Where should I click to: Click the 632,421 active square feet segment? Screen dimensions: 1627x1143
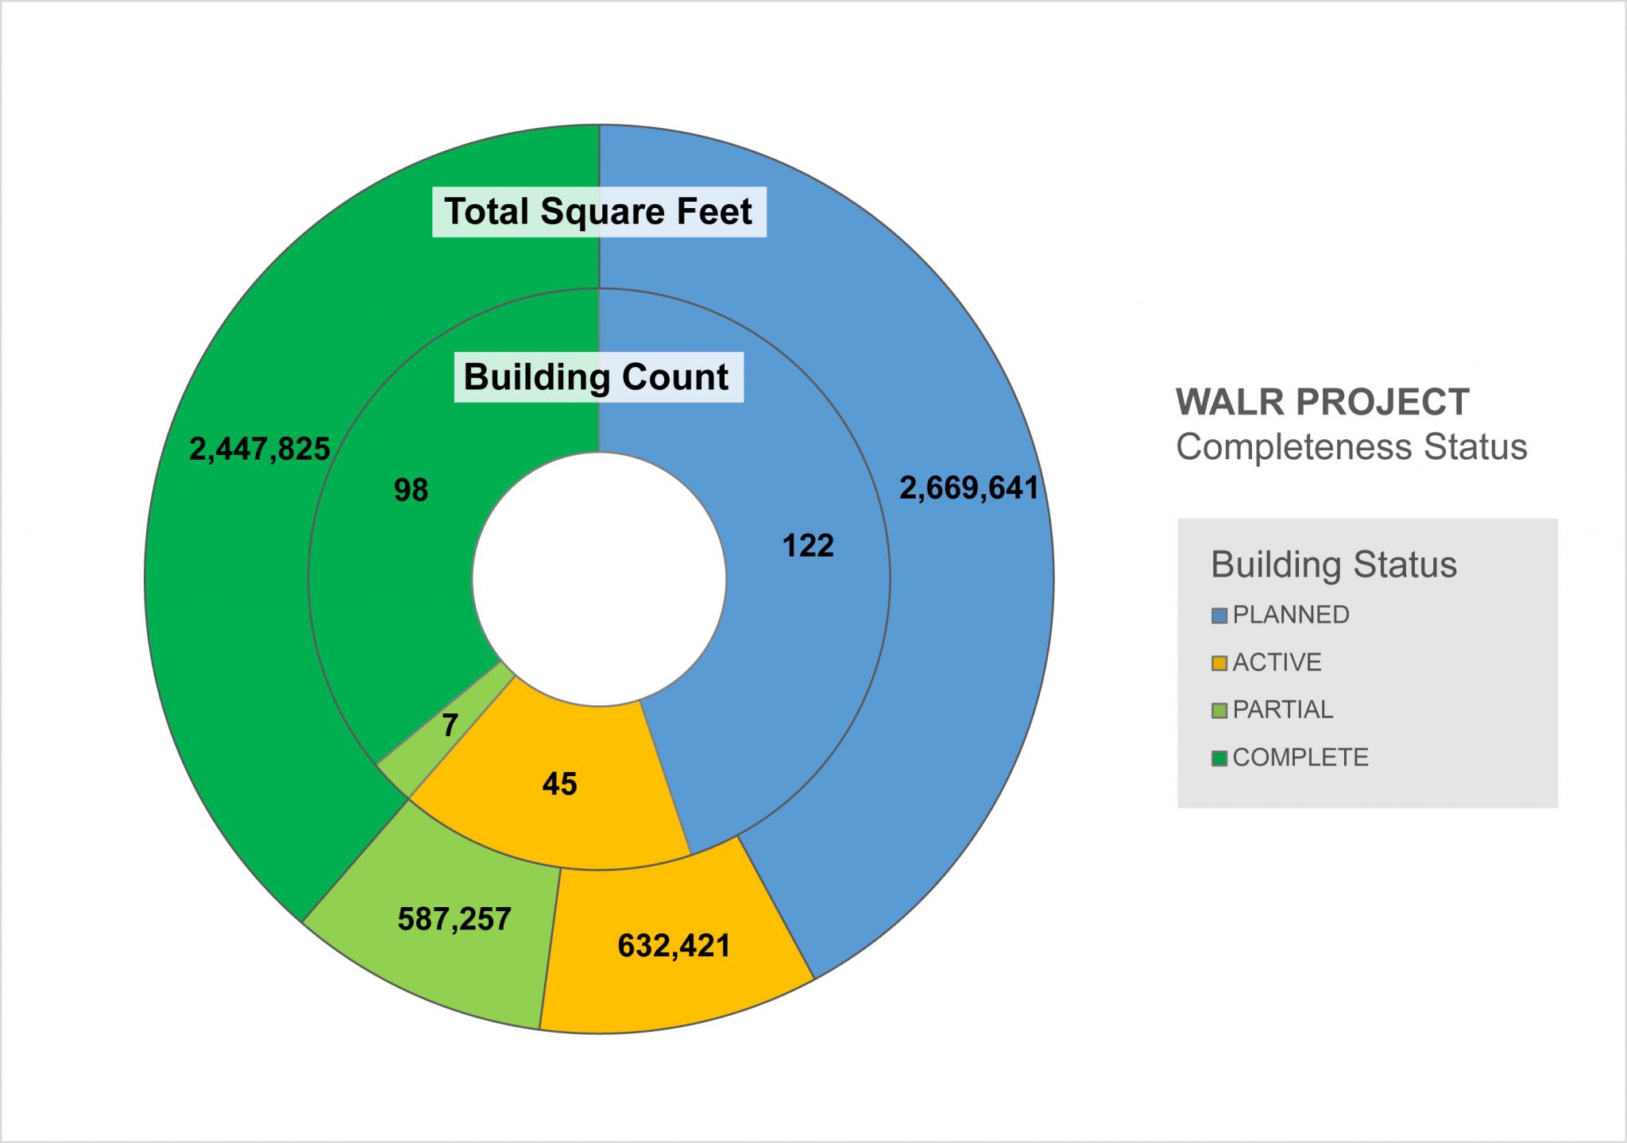click(674, 946)
